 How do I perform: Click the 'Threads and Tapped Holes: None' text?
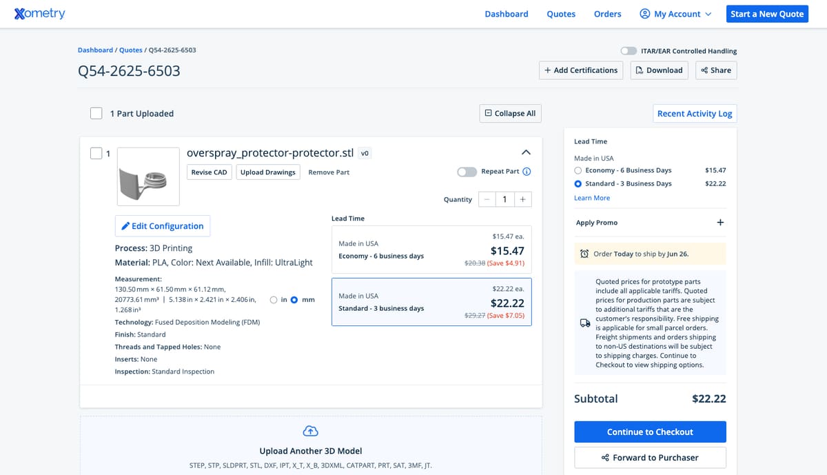167,347
